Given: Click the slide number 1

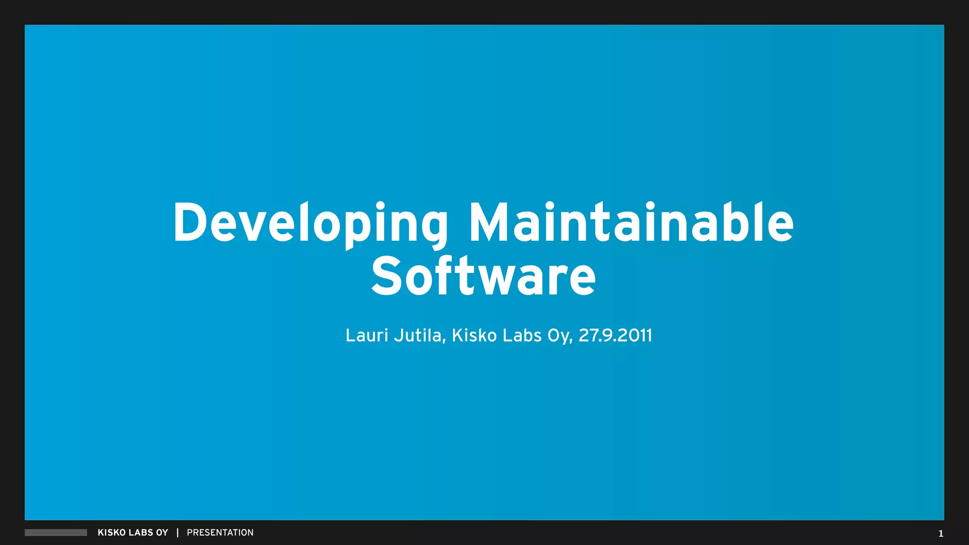Looking at the screenshot, I should tap(941, 534).
